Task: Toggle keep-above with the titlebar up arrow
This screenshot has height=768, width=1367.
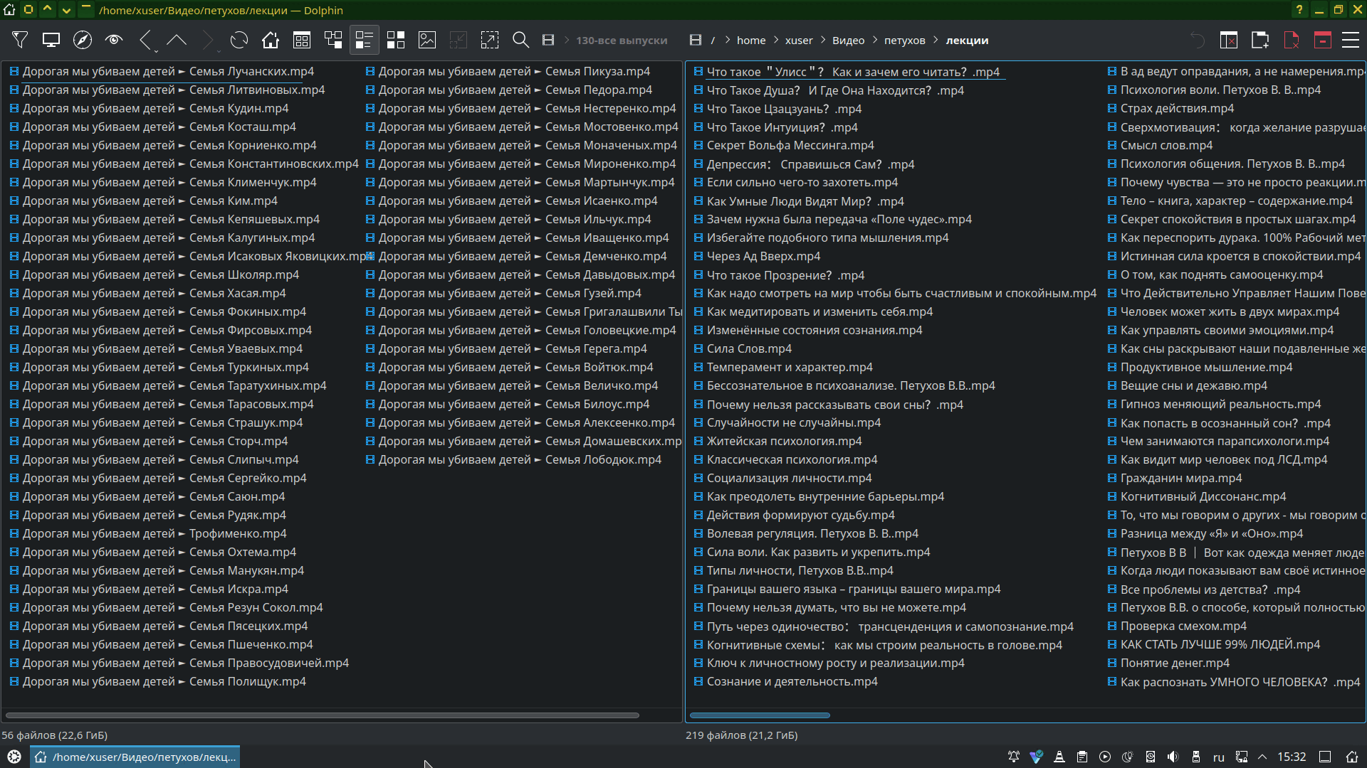Action: point(47,10)
